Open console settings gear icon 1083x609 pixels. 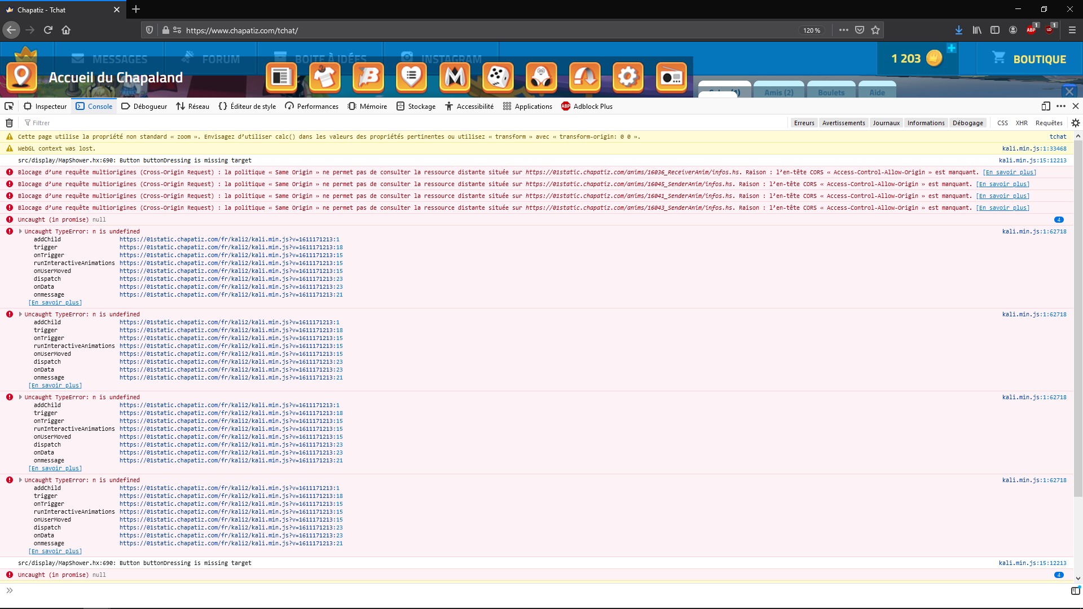(1076, 123)
